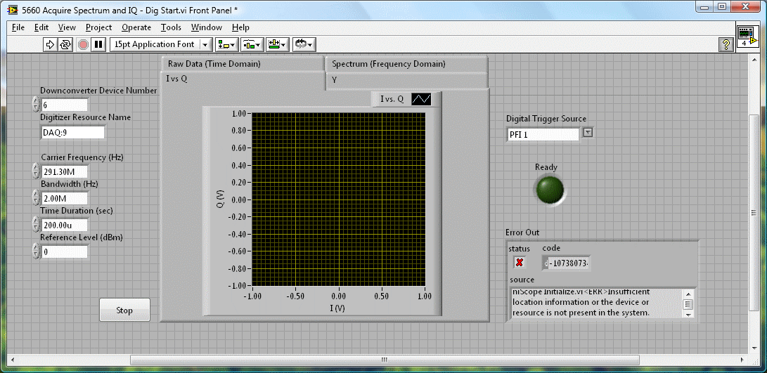Open the Window menu
Screen dimensions: 767x373
(x=207, y=27)
